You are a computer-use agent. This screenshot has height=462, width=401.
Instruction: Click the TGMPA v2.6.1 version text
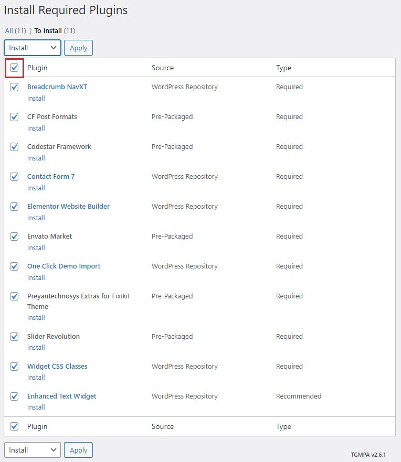point(368,455)
